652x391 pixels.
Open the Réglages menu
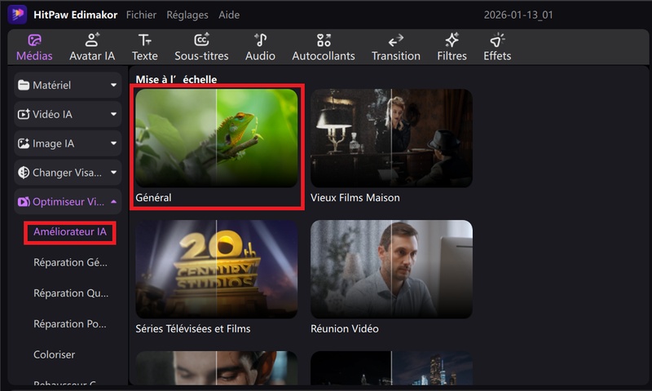pyautogui.click(x=187, y=15)
